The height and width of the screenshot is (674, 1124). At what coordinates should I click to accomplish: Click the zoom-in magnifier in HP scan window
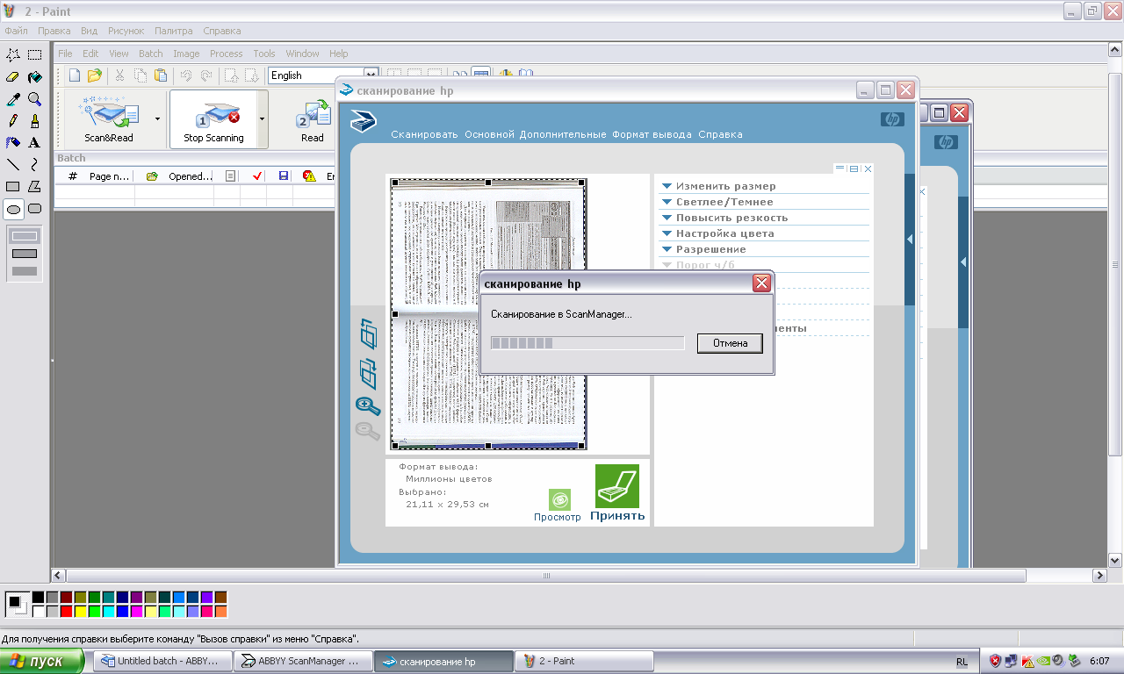(x=368, y=405)
